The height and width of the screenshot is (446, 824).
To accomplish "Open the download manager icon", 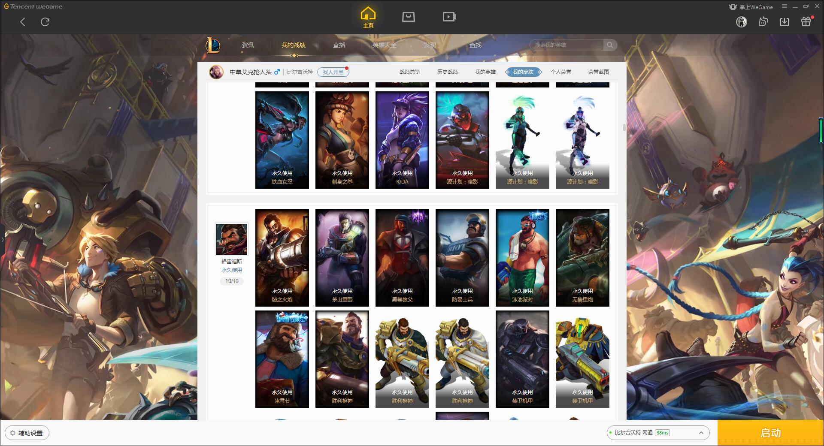I will [785, 21].
